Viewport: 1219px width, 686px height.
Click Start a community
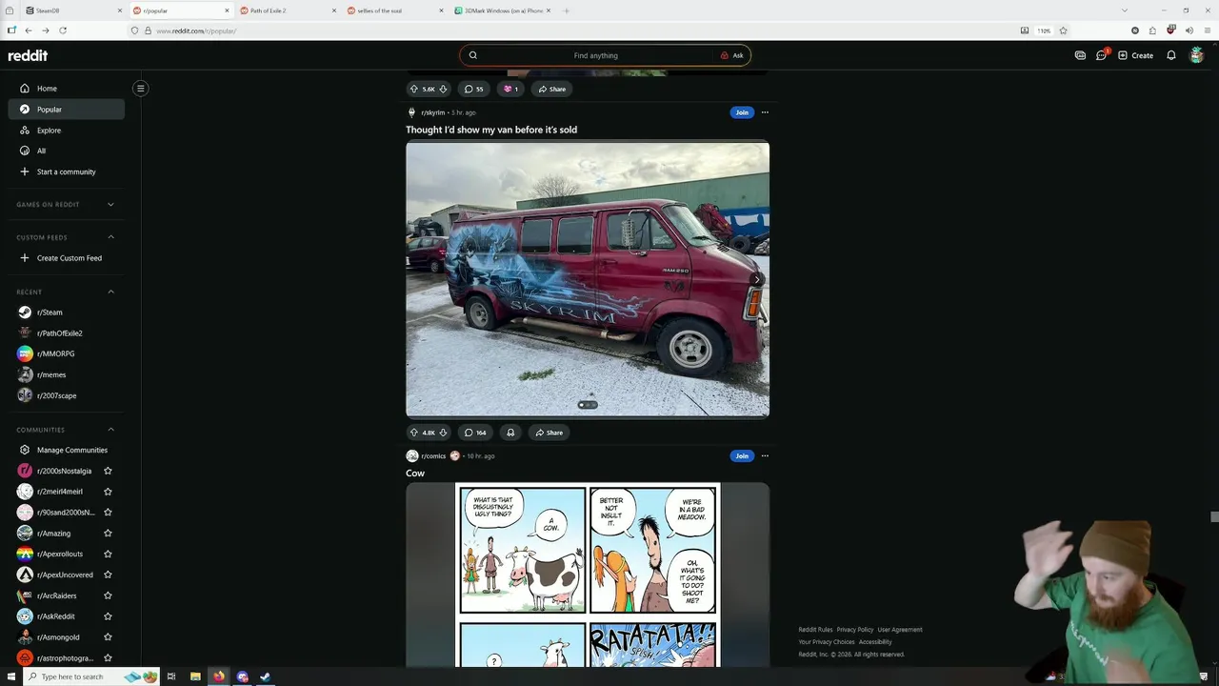(x=66, y=171)
